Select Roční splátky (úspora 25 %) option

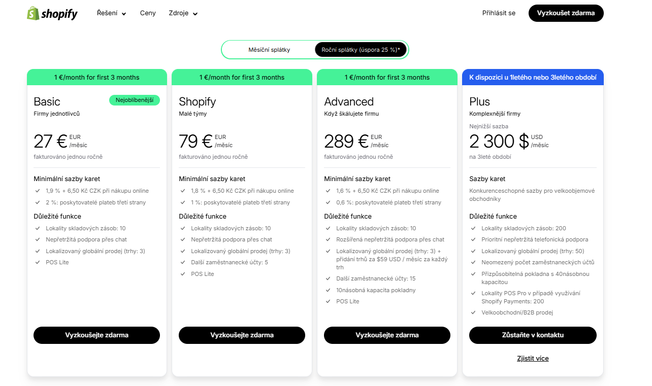click(361, 50)
